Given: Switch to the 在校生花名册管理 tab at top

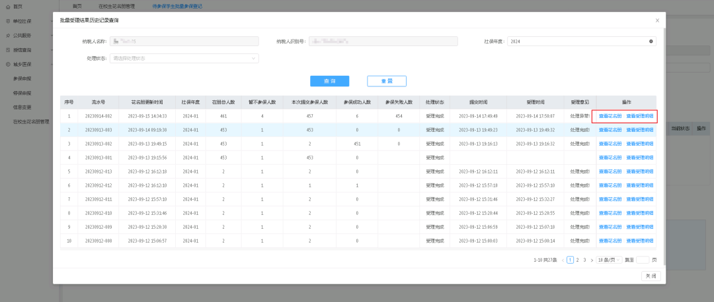Looking at the screenshot, I should (116, 7).
